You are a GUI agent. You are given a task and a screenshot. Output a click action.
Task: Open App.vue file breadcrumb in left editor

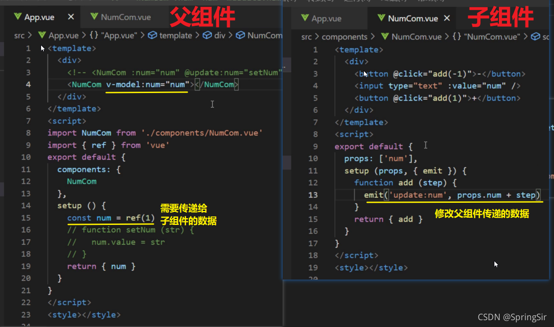click(x=63, y=35)
